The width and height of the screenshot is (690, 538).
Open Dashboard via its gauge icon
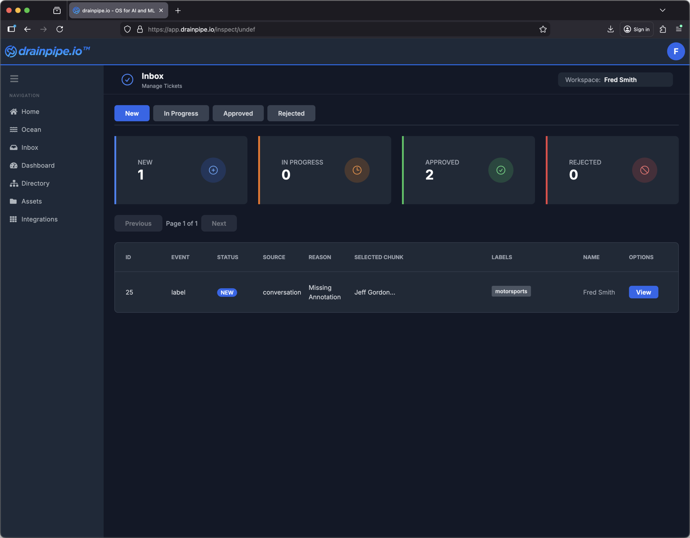pos(13,165)
